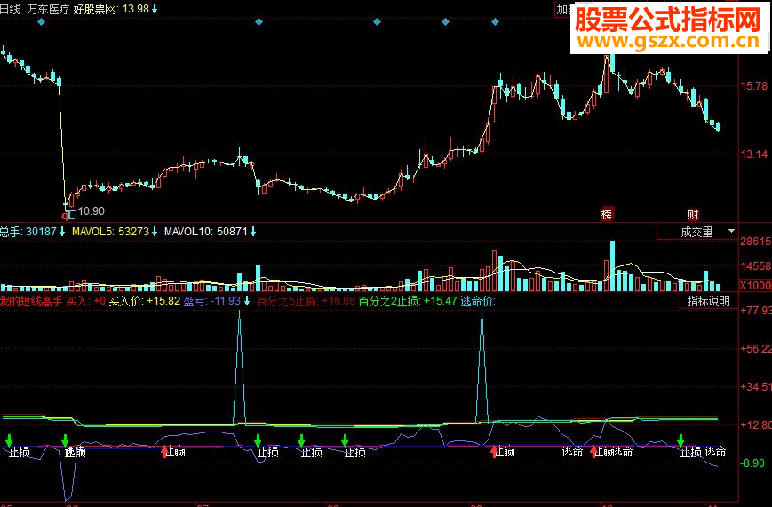Image resolution: width=772 pixels, height=507 pixels.
Task: Click the leftmost red 止赢 up arrow
Action: point(164,451)
